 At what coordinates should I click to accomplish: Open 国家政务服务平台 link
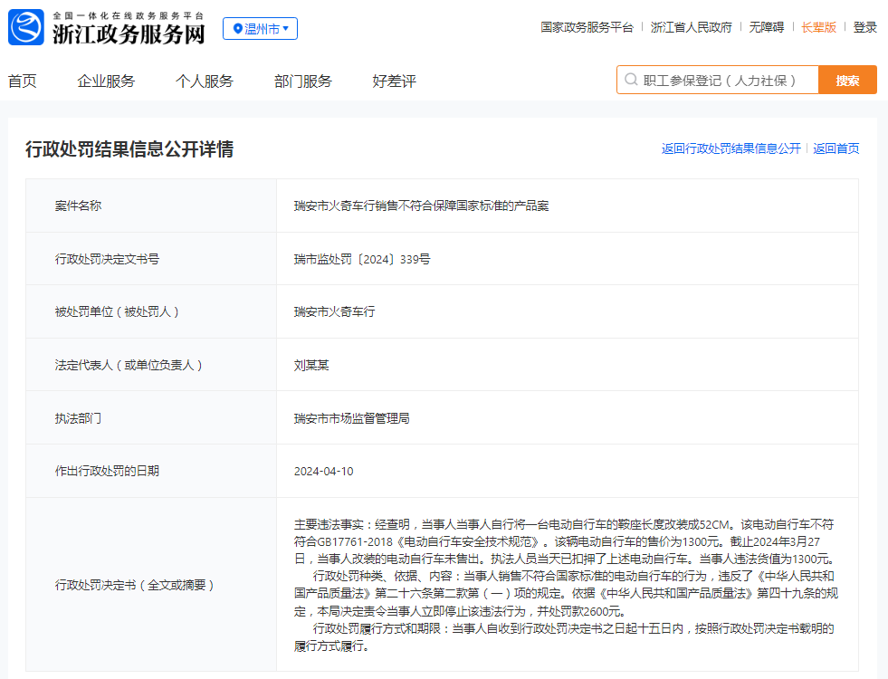coord(587,27)
